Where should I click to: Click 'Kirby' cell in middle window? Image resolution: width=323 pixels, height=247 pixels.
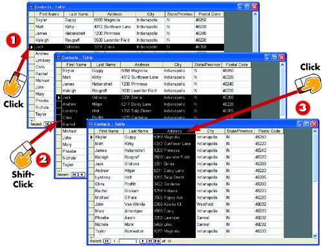(x=106, y=77)
